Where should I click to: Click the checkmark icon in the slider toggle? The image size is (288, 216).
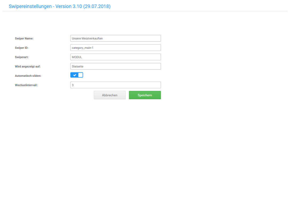click(x=75, y=75)
